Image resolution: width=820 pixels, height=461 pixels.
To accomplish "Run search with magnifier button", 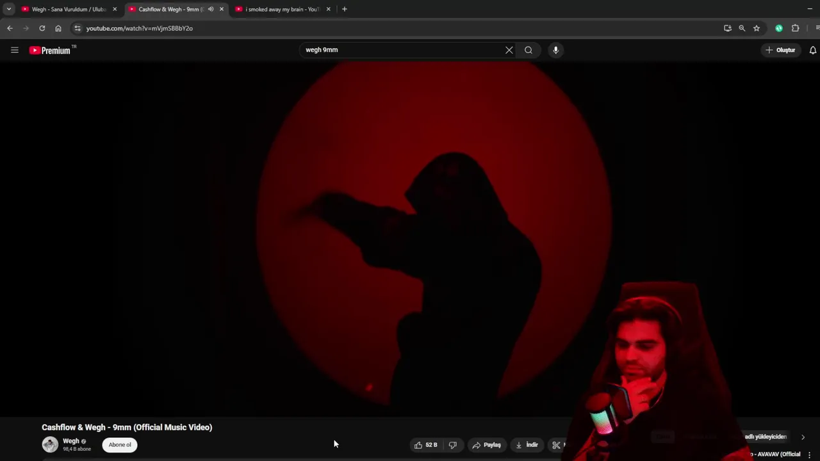I will pos(529,50).
